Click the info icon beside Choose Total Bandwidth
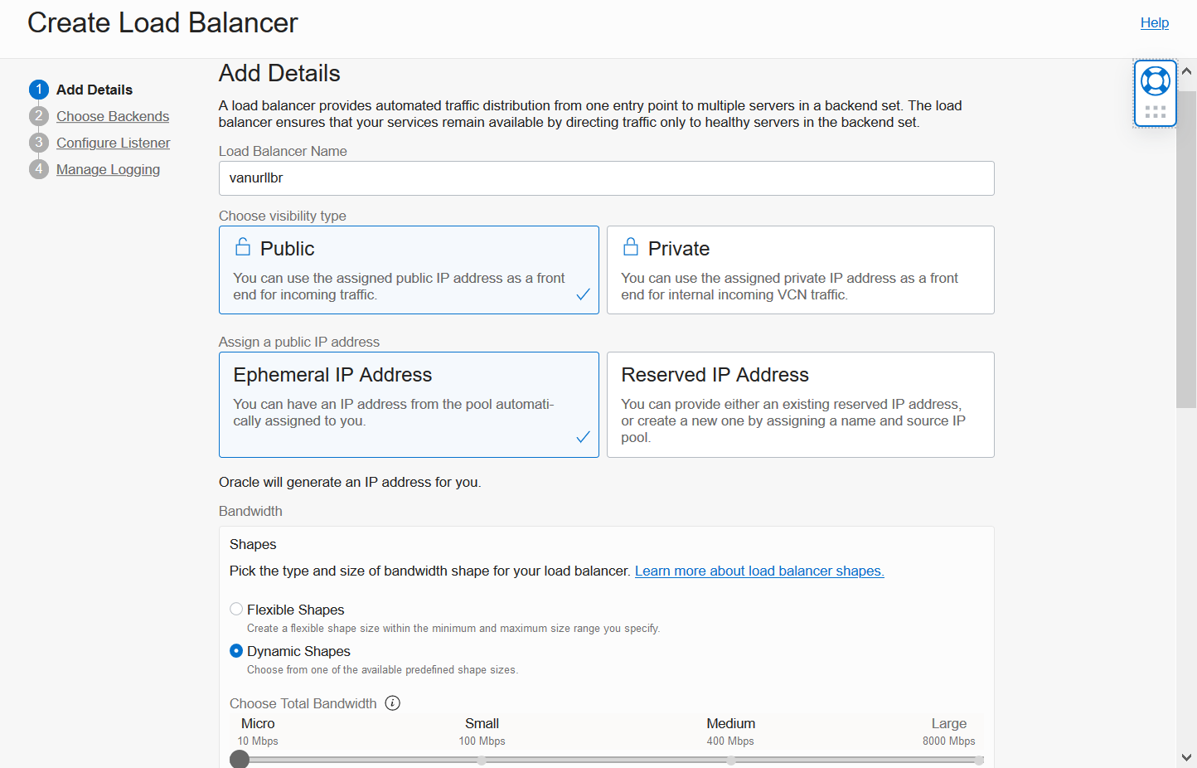1197x768 pixels. 392,702
